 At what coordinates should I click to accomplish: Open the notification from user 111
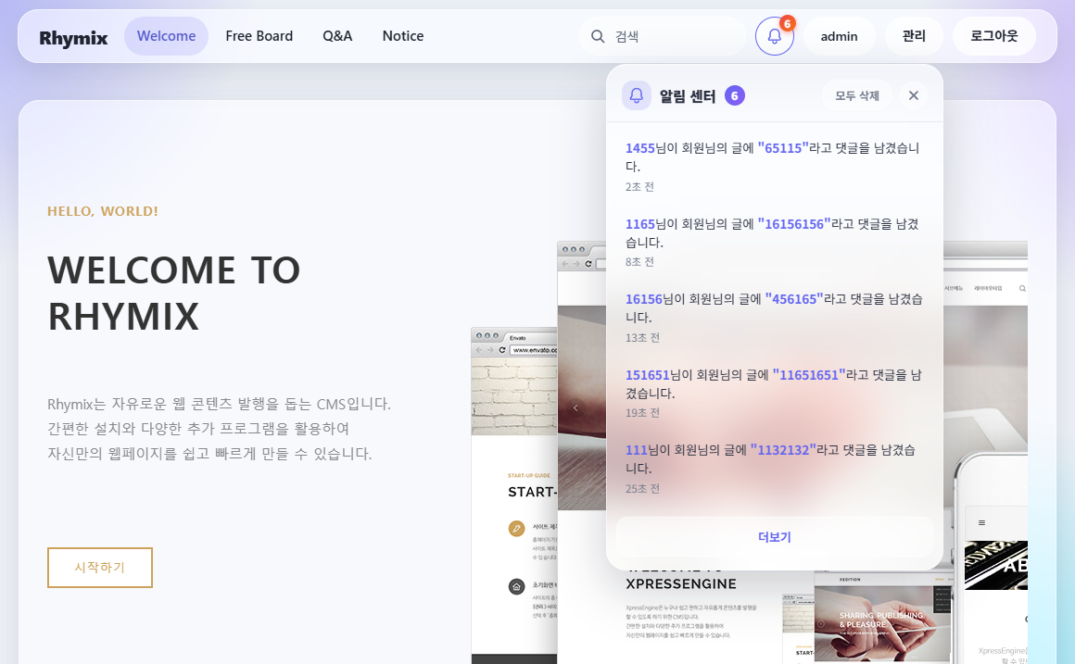click(637, 450)
